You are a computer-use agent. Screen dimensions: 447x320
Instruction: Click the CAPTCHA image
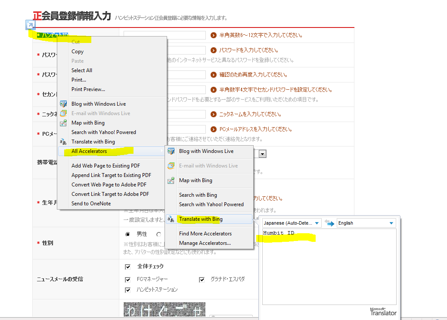(x=165, y=309)
